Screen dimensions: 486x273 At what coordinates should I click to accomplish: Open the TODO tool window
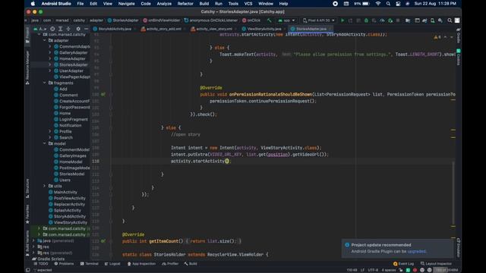click(x=41, y=264)
